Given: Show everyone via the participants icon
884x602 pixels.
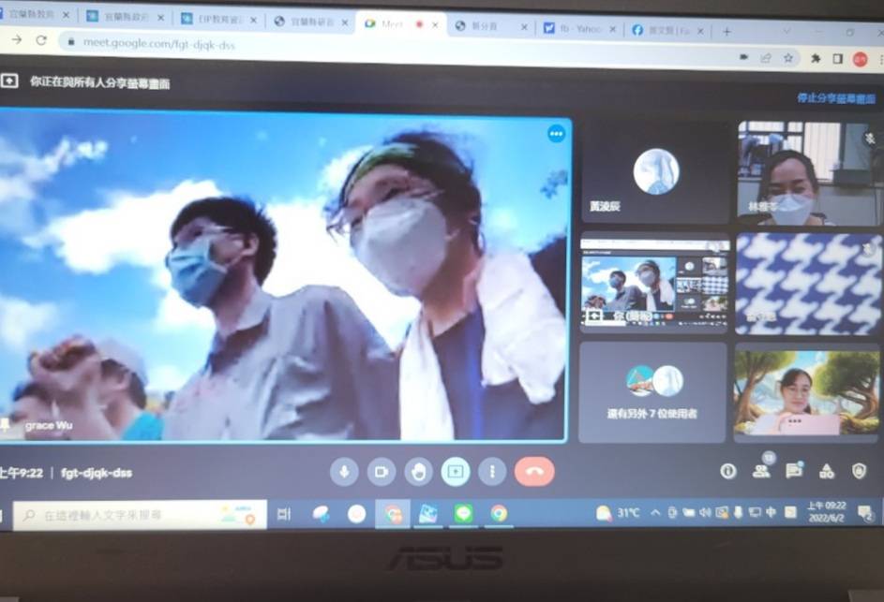Looking at the screenshot, I should click(762, 472).
